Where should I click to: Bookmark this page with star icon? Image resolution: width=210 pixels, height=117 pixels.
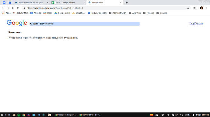coord(188,8)
